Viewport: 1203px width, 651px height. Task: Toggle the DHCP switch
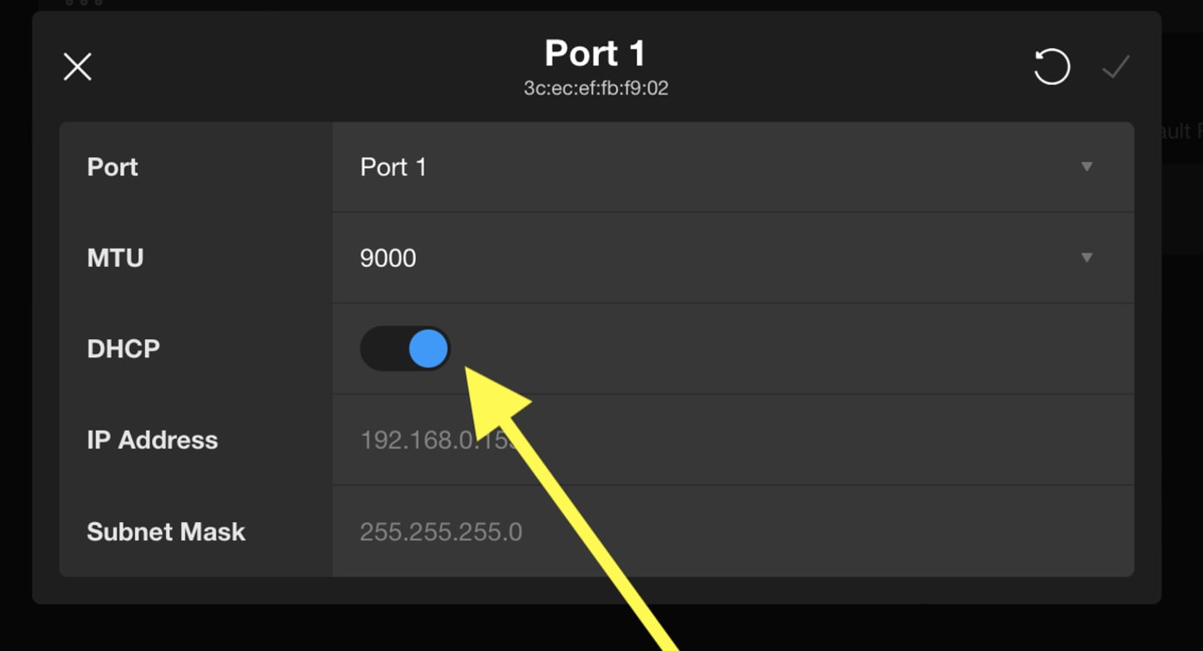point(406,349)
